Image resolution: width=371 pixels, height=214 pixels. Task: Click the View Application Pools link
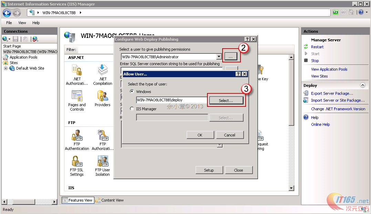click(329, 69)
